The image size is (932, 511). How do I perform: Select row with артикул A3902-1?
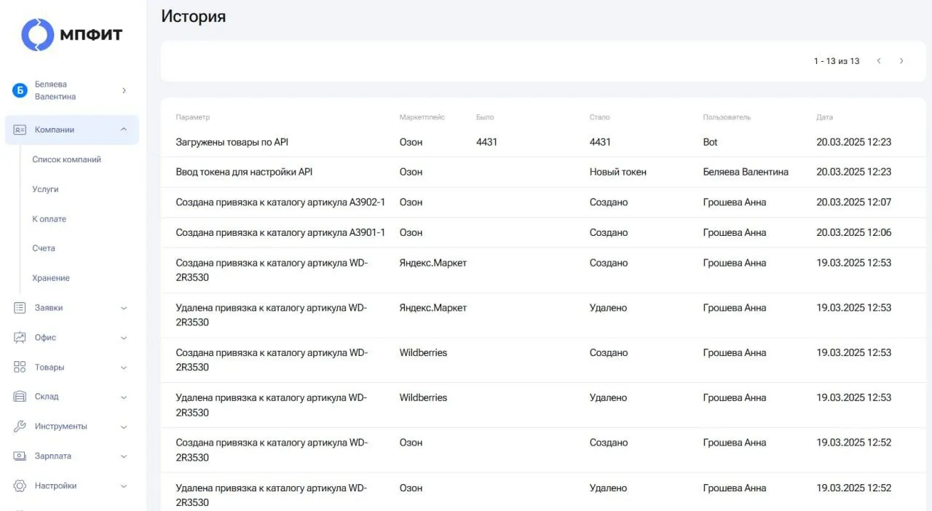point(543,202)
